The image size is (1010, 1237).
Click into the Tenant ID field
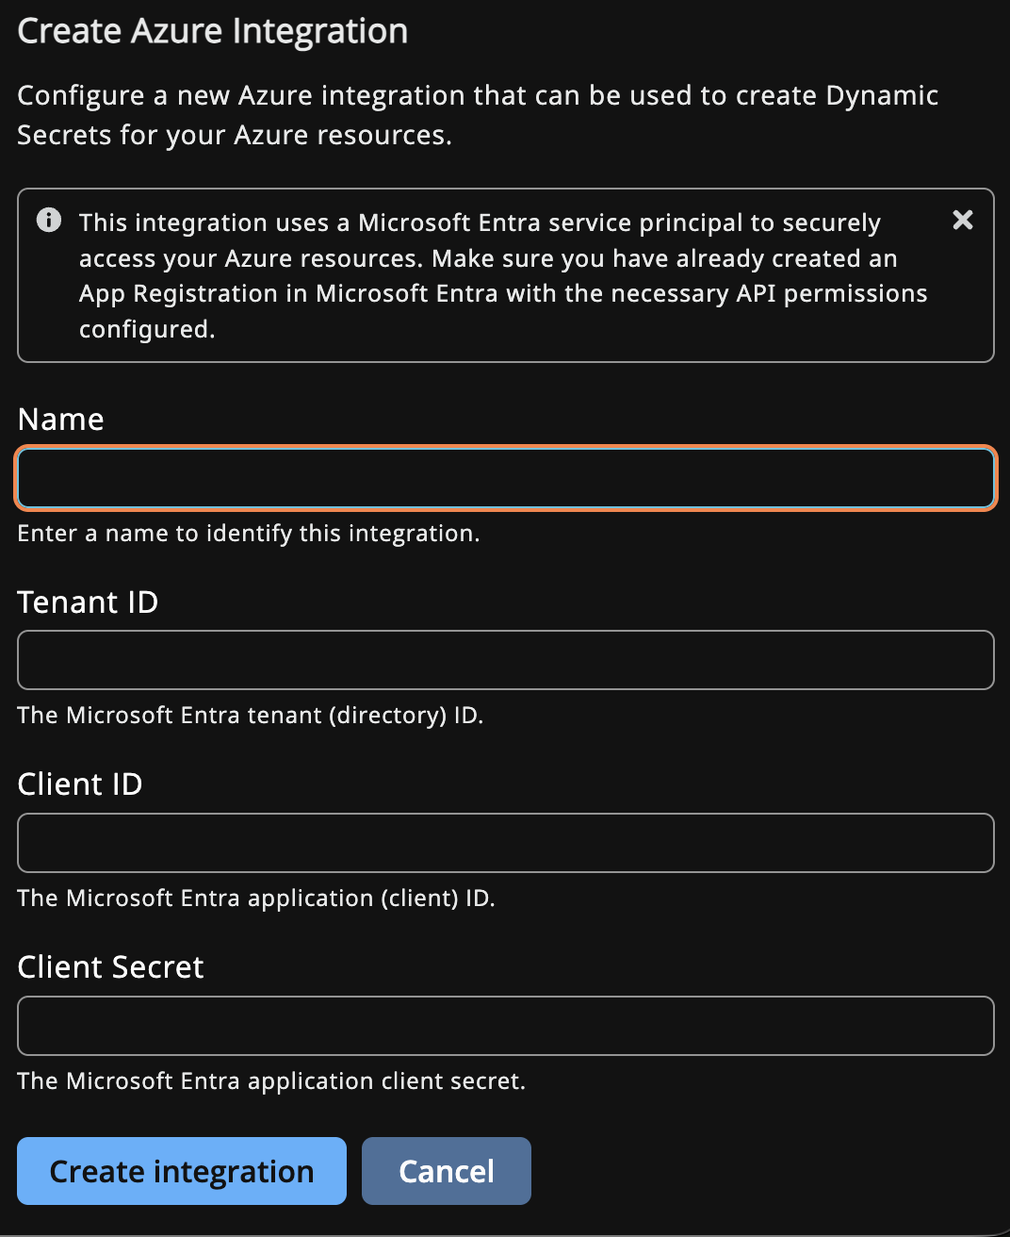coord(506,660)
